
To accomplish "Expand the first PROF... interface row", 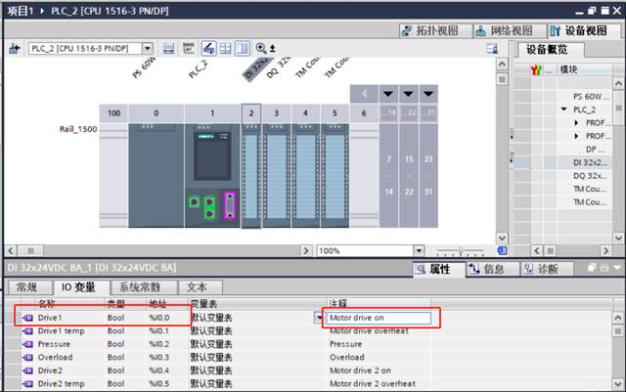I will tap(576, 123).
